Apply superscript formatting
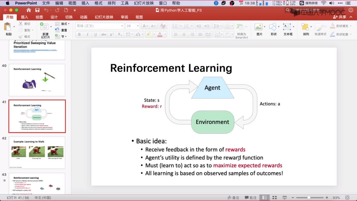 tap(112, 34)
